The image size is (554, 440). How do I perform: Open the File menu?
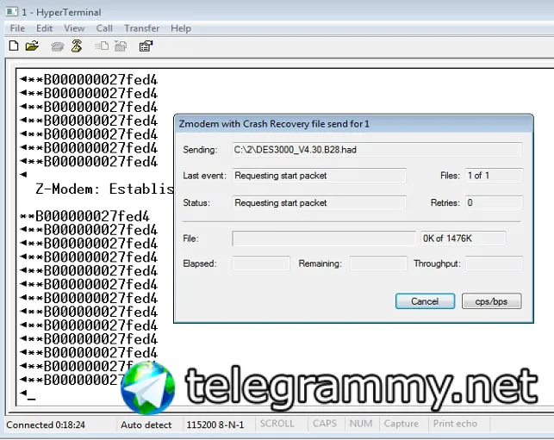[x=17, y=28]
